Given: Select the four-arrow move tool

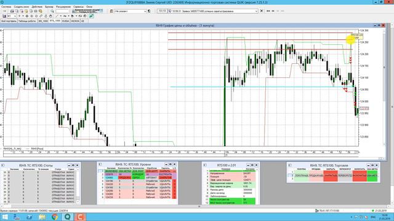Looking at the screenshot, I should click(26, 16).
